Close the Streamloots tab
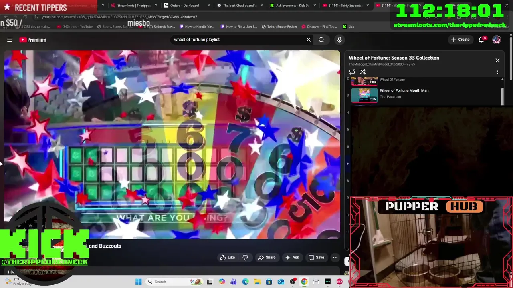The image size is (513, 288). coord(156,6)
